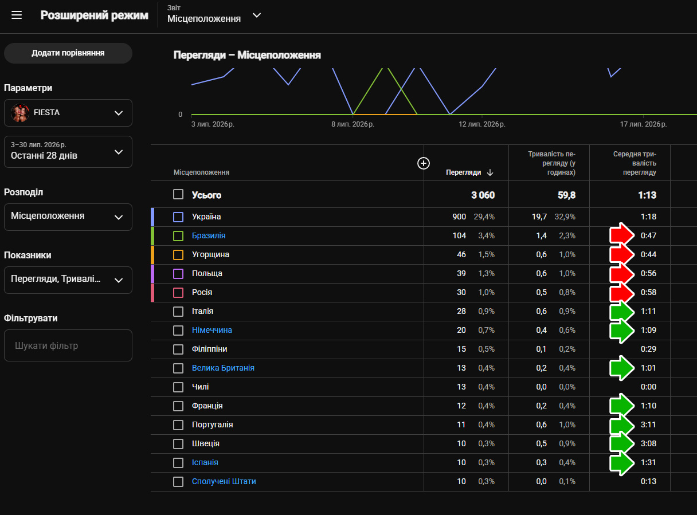The height and width of the screenshot is (515, 697).
Task: Open the Німеччина country link
Action: [x=212, y=330]
